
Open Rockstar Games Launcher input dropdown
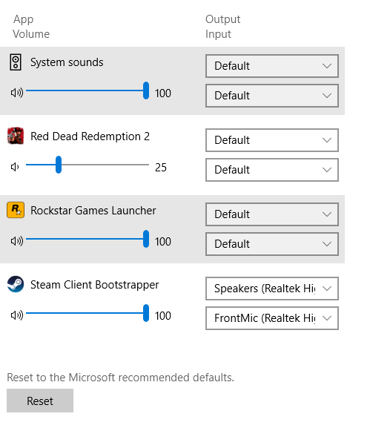click(x=272, y=244)
